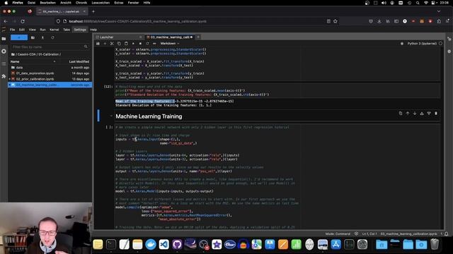Focus the Filter files by name field
Viewport: 453px width, 254px height.
tap(50, 47)
